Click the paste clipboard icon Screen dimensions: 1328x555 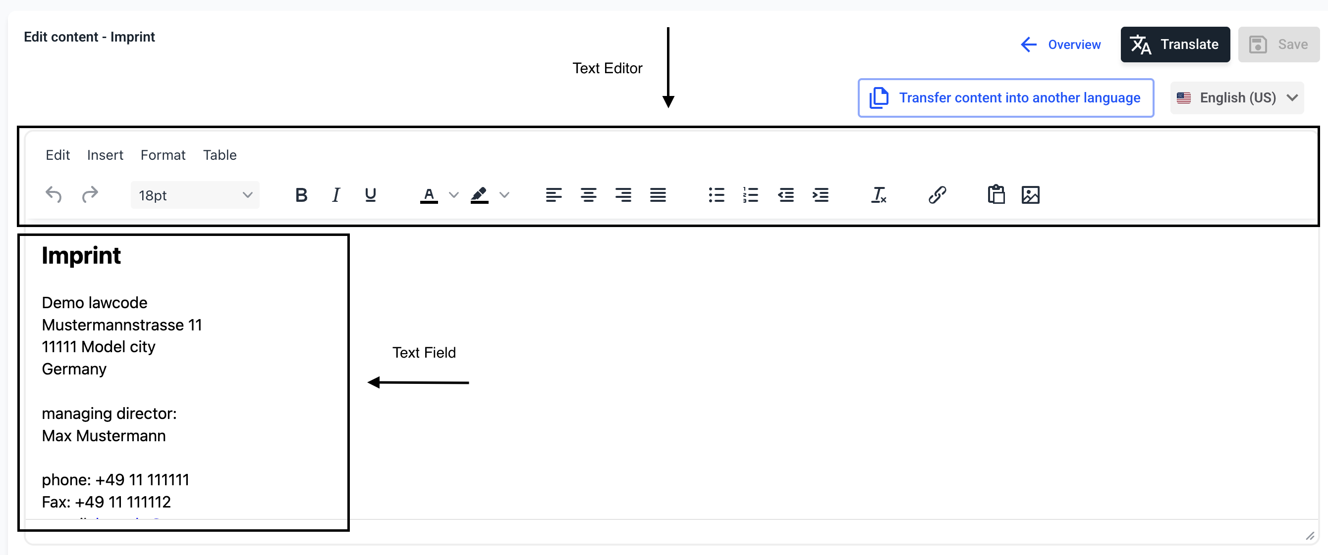(x=996, y=194)
